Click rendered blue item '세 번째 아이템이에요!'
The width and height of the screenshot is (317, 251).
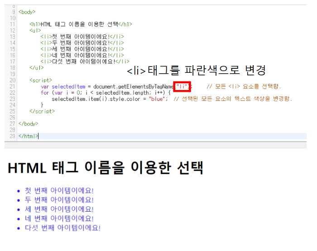point(59,209)
